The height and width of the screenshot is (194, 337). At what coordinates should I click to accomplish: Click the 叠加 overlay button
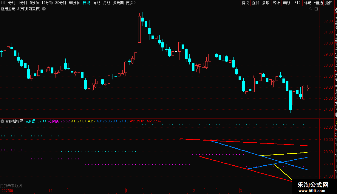[255, 3]
